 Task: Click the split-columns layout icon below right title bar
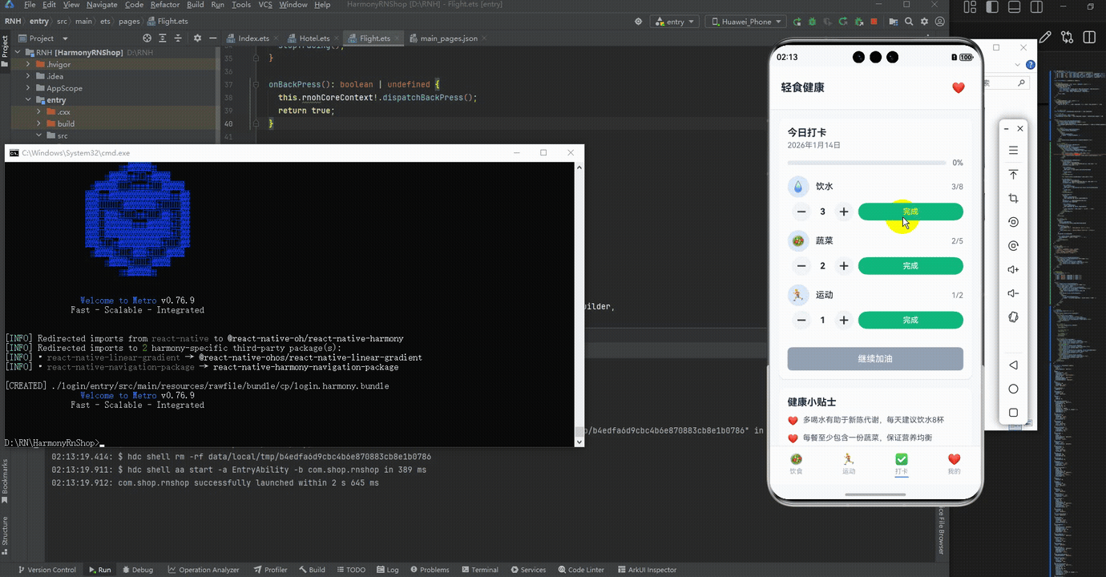click(x=1089, y=37)
